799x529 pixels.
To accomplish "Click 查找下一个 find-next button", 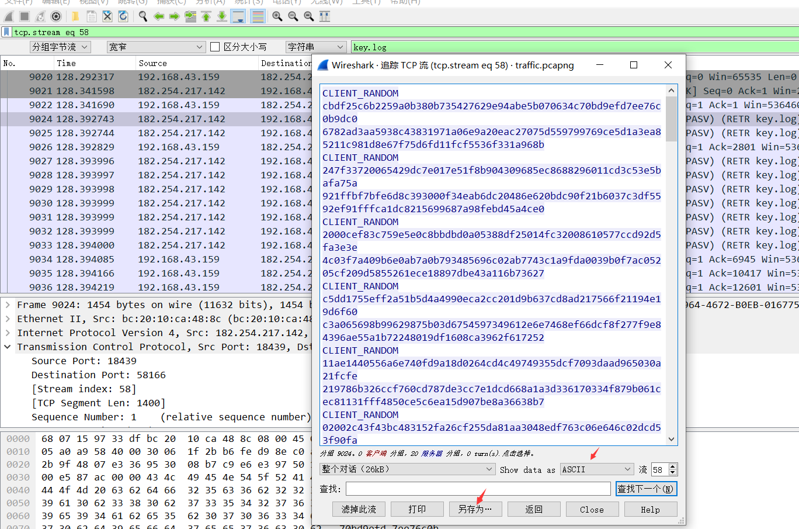I will (646, 489).
